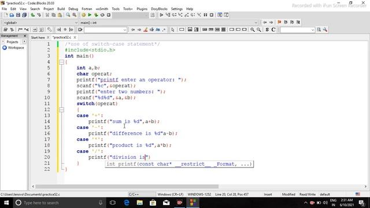Click the Save all files icon
The height and width of the screenshot is (208, 370).
point(24,15)
